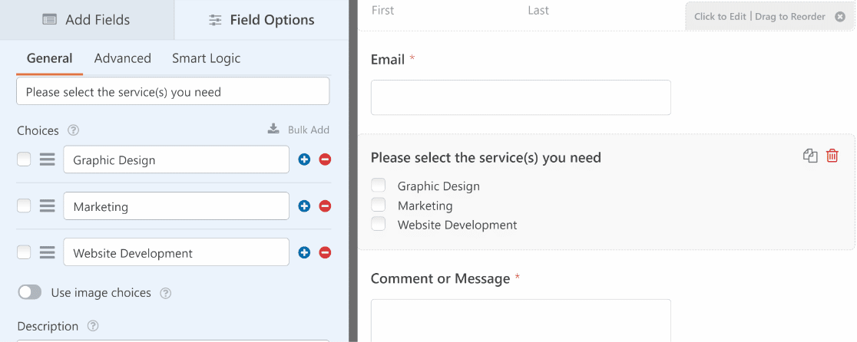Viewport: 857px width, 342px height.
Task: Click the Email input in preview
Action: pyautogui.click(x=521, y=97)
